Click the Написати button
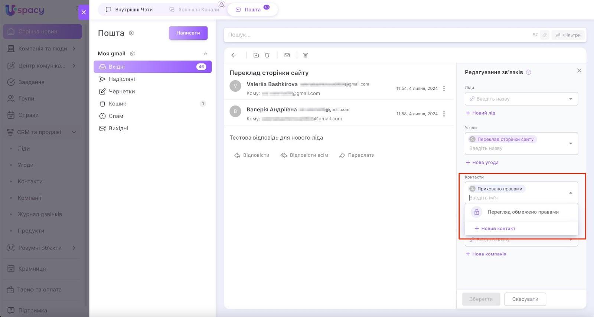Viewport: 594px width, 317px height. pos(188,33)
